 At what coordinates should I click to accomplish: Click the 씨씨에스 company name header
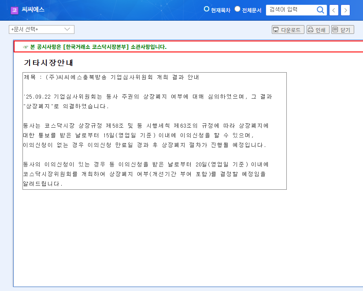pyautogui.click(x=33, y=10)
